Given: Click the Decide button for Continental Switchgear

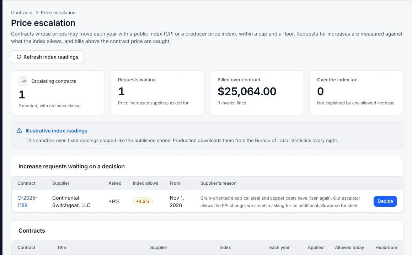Looking at the screenshot, I should (x=385, y=201).
